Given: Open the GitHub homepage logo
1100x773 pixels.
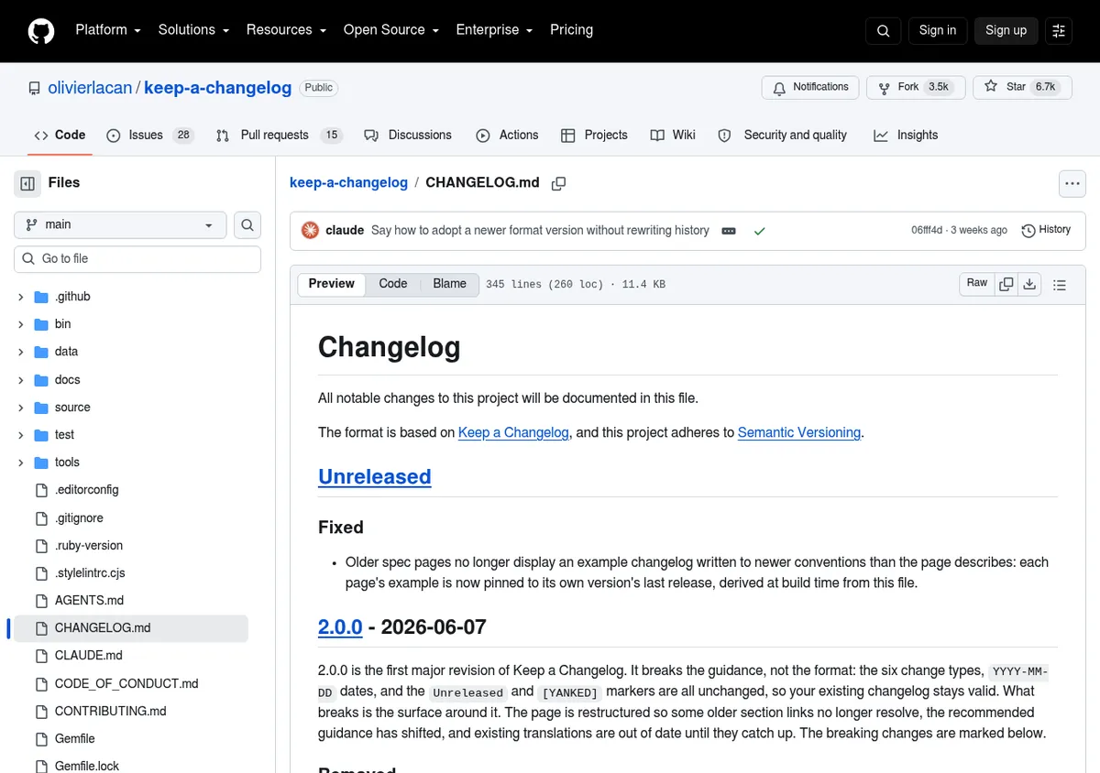Looking at the screenshot, I should [41, 30].
